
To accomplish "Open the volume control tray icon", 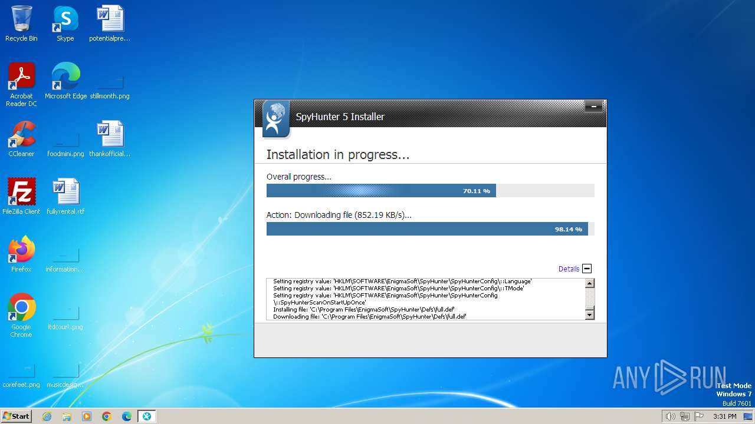I will coord(670,416).
